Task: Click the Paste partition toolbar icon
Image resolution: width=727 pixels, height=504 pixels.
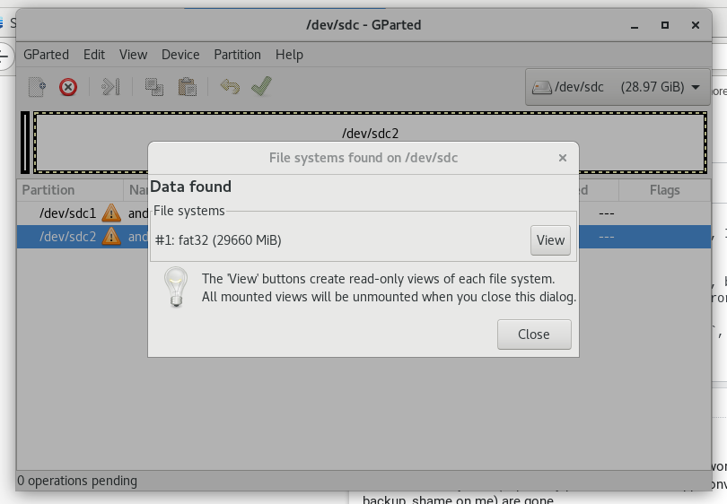Action: [188, 87]
